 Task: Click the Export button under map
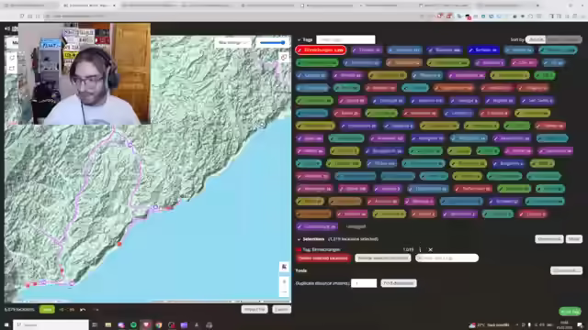click(282, 310)
